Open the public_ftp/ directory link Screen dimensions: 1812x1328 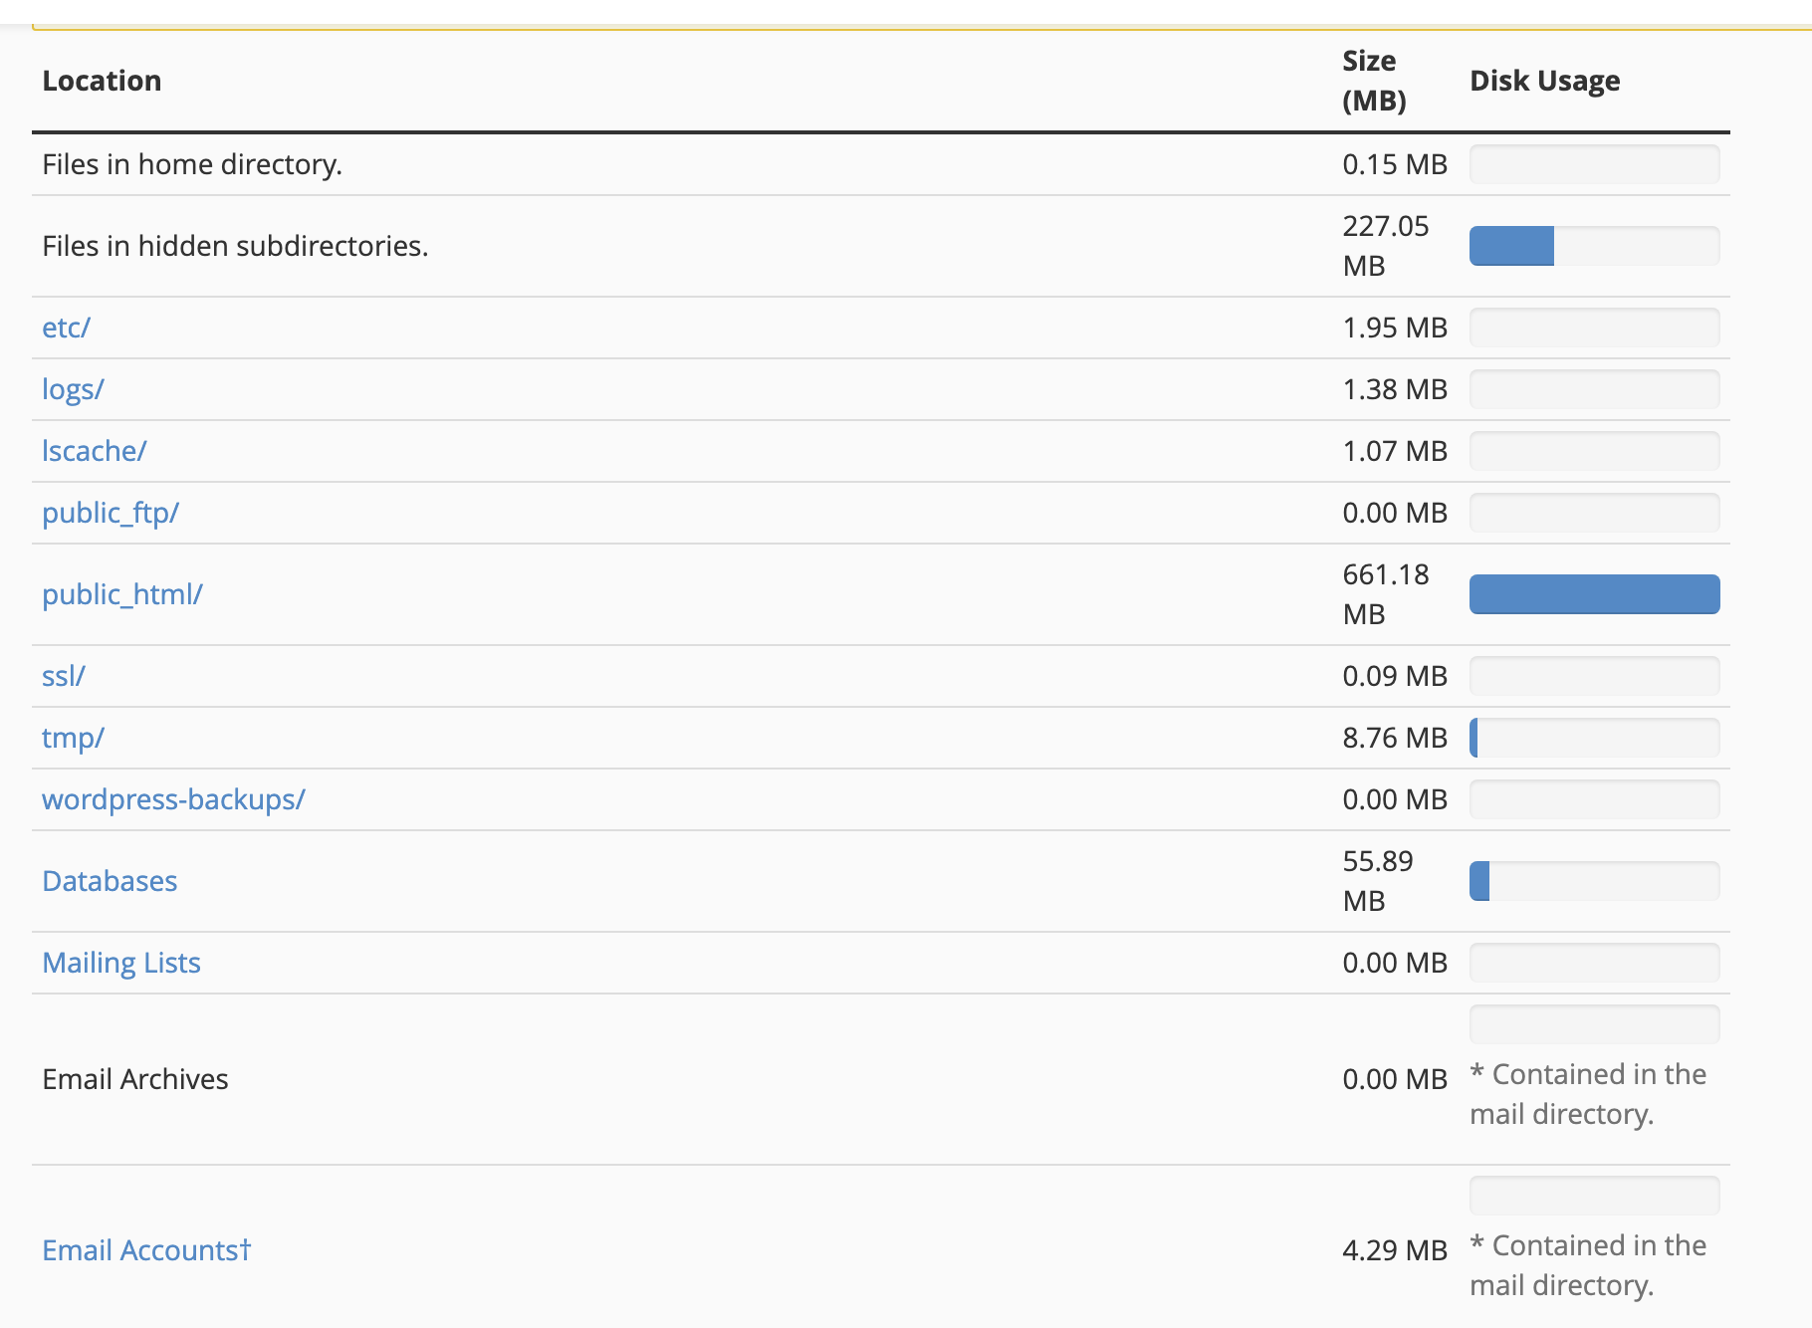(110, 513)
